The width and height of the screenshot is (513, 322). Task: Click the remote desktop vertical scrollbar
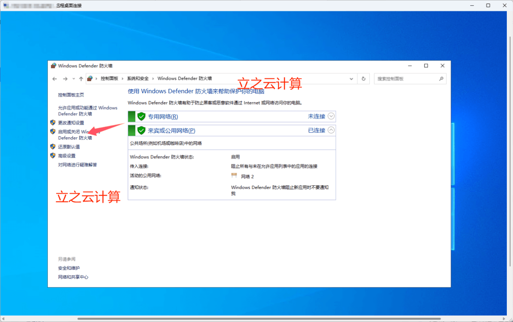point(510,151)
